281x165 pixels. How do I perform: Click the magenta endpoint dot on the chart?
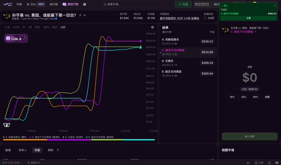[x=140, y=41]
